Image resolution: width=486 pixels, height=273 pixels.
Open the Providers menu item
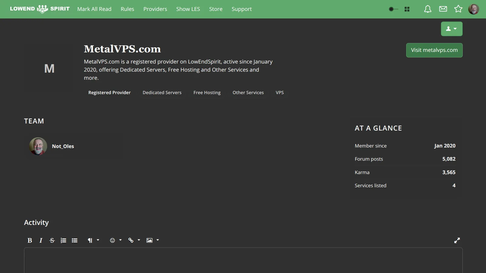tap(155, 9)
